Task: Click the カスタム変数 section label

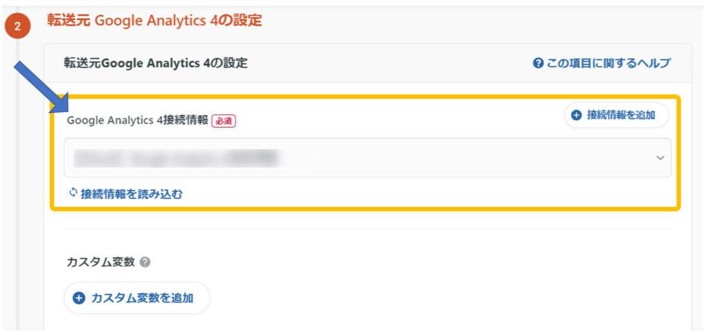Action: point(100,262)
